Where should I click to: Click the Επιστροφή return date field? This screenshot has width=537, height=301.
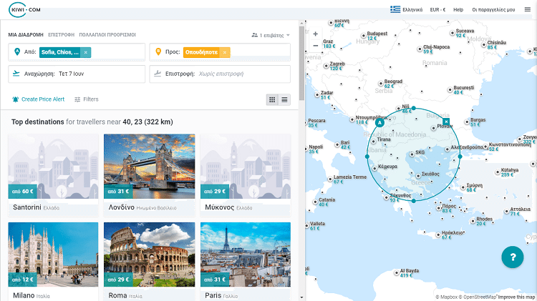(220, 74)
